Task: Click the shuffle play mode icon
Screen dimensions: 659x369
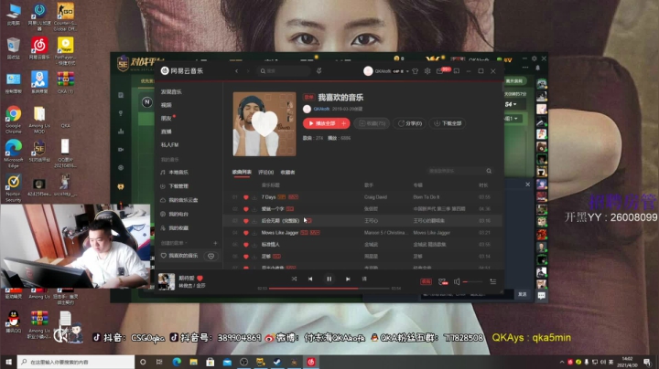Action: click(x=294, y=279)
